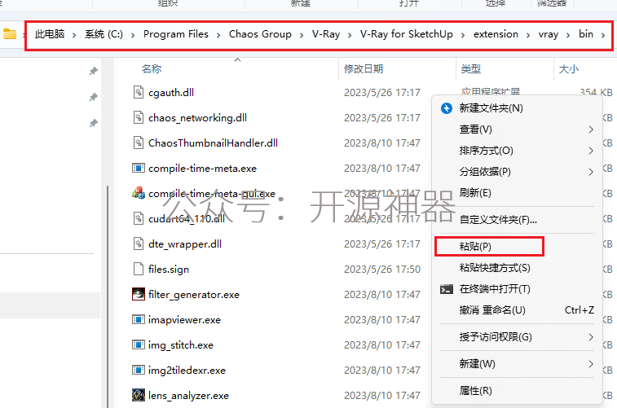Expand the 查看(V) submenu
Screen dimensions: 617x408
pyautogui.click(x=591, y=129)
